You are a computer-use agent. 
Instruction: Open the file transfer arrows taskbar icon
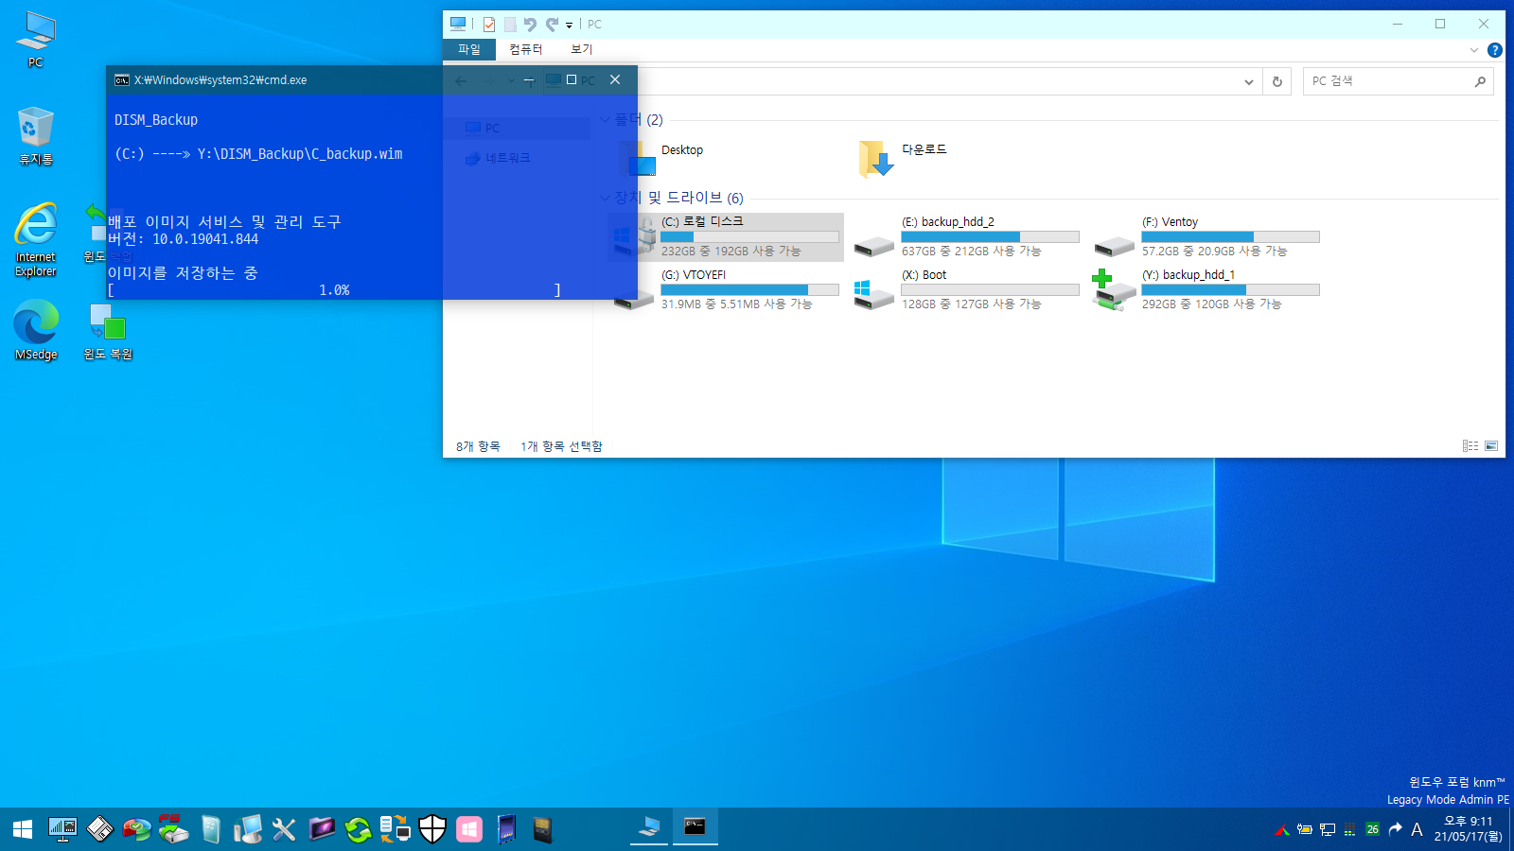(x=396, y=829)
